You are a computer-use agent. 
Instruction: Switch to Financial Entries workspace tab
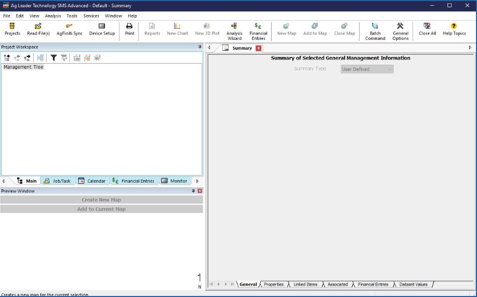click(133, 181)
